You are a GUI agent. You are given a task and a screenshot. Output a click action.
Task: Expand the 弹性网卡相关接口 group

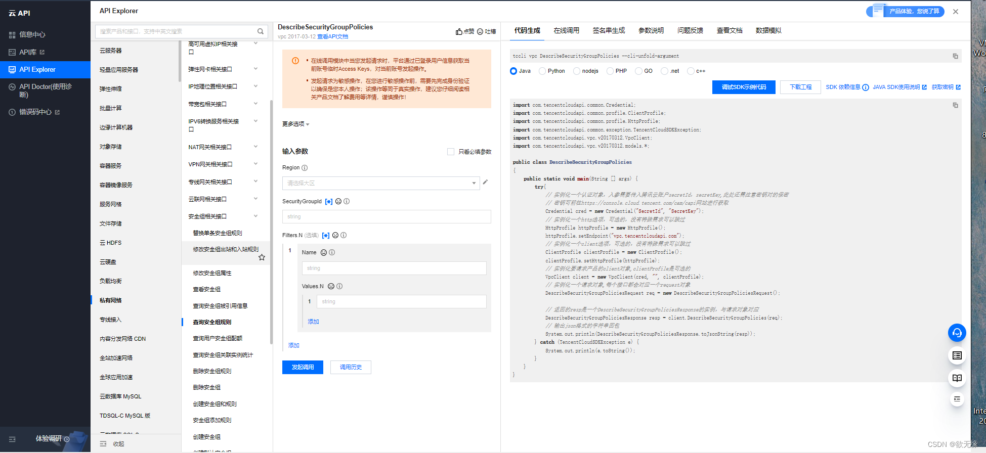[255, 69]
